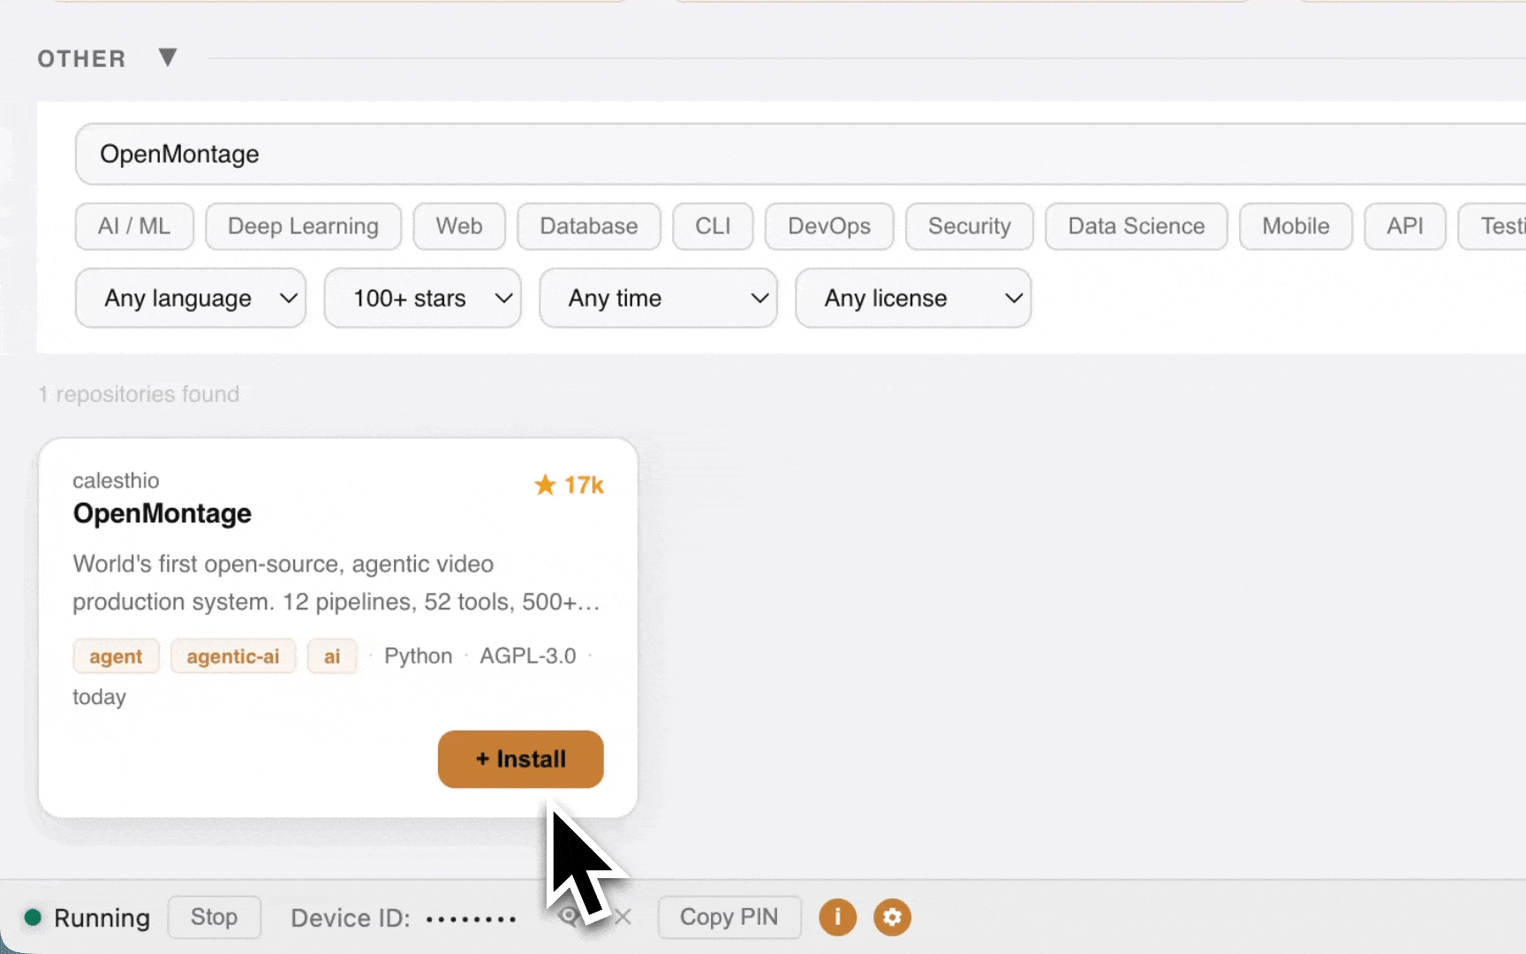Open the Any time dropdown
This screenshot has height=954, width=1526.
(x=658, y=298)
